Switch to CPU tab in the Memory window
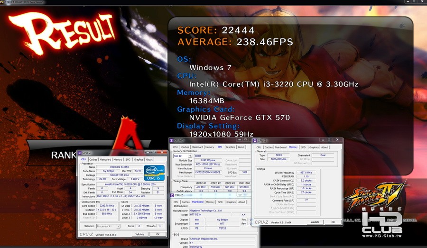427x248 pixels. point(259,147)
